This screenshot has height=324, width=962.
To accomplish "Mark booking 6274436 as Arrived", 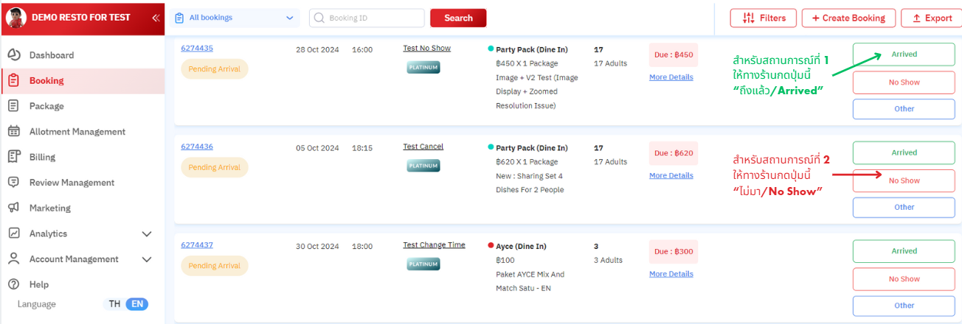I will (904, 152).
